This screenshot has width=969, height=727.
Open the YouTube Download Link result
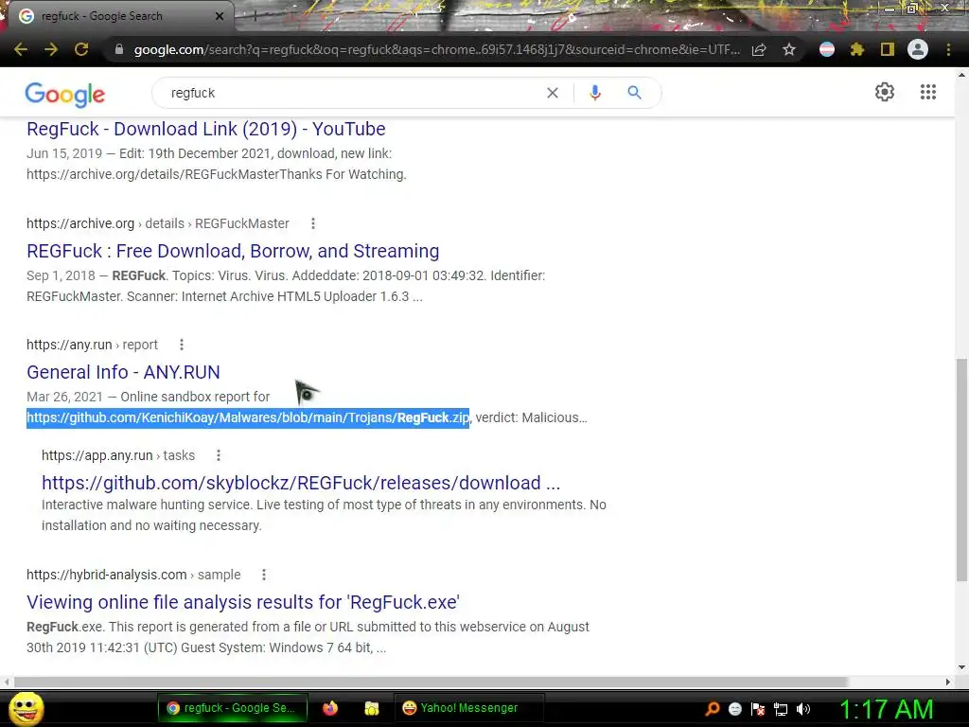click(205, 129)
